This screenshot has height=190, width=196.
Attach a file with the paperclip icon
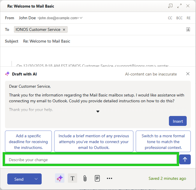(x=85, y=178)
